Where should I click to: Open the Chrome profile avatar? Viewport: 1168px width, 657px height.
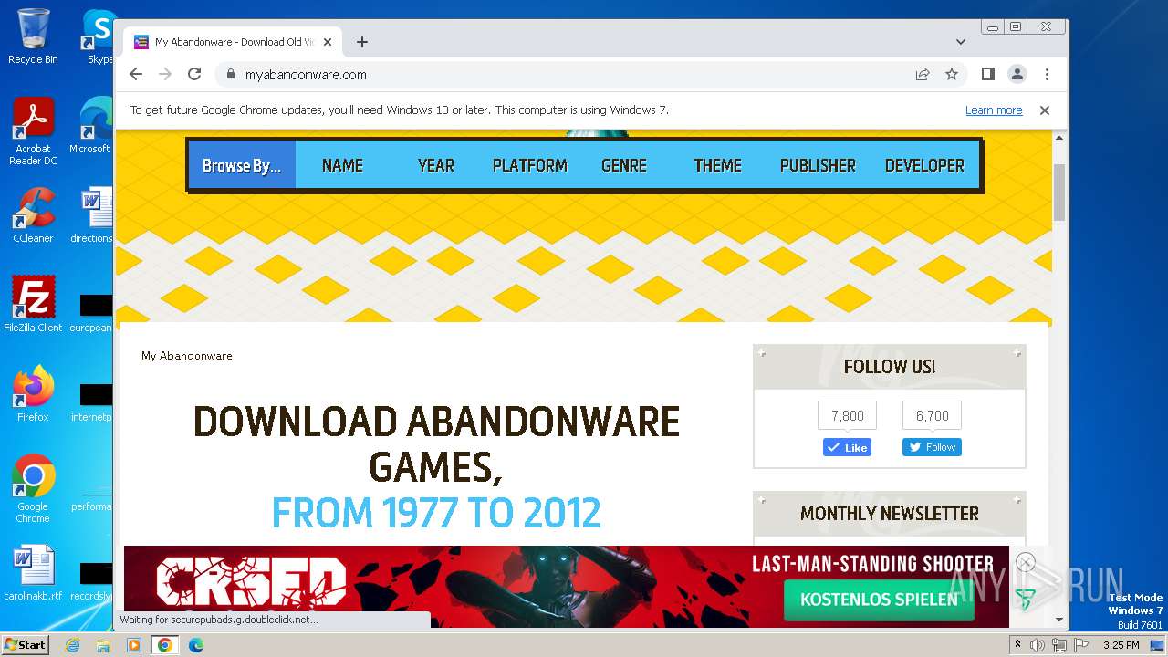coord(1017,74)
